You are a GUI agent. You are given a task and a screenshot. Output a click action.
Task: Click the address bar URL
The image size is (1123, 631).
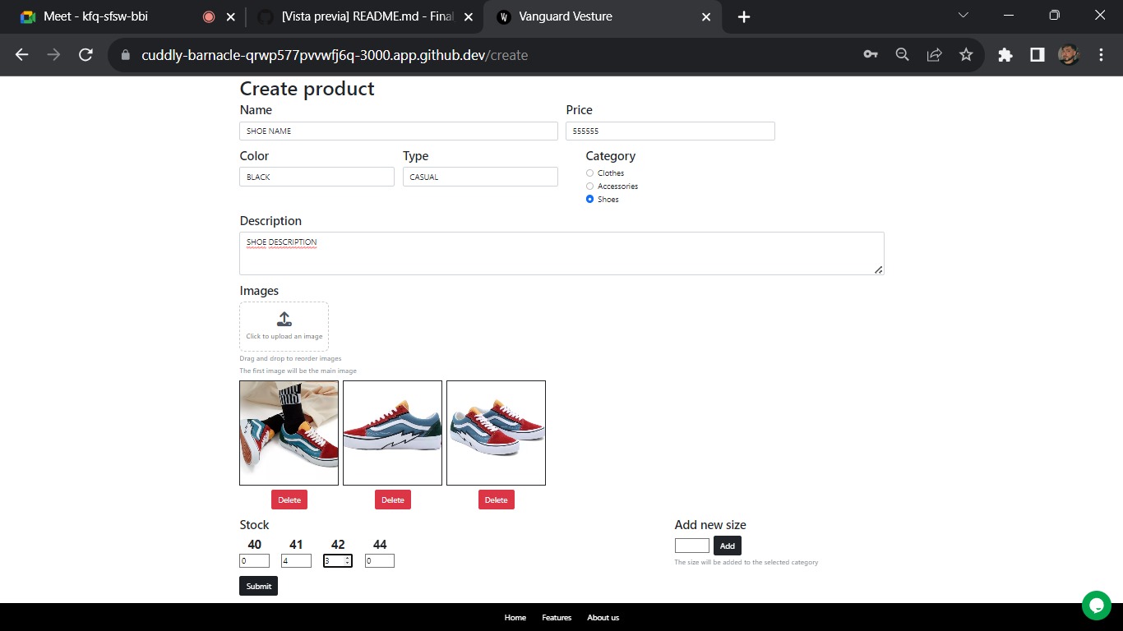335,55
